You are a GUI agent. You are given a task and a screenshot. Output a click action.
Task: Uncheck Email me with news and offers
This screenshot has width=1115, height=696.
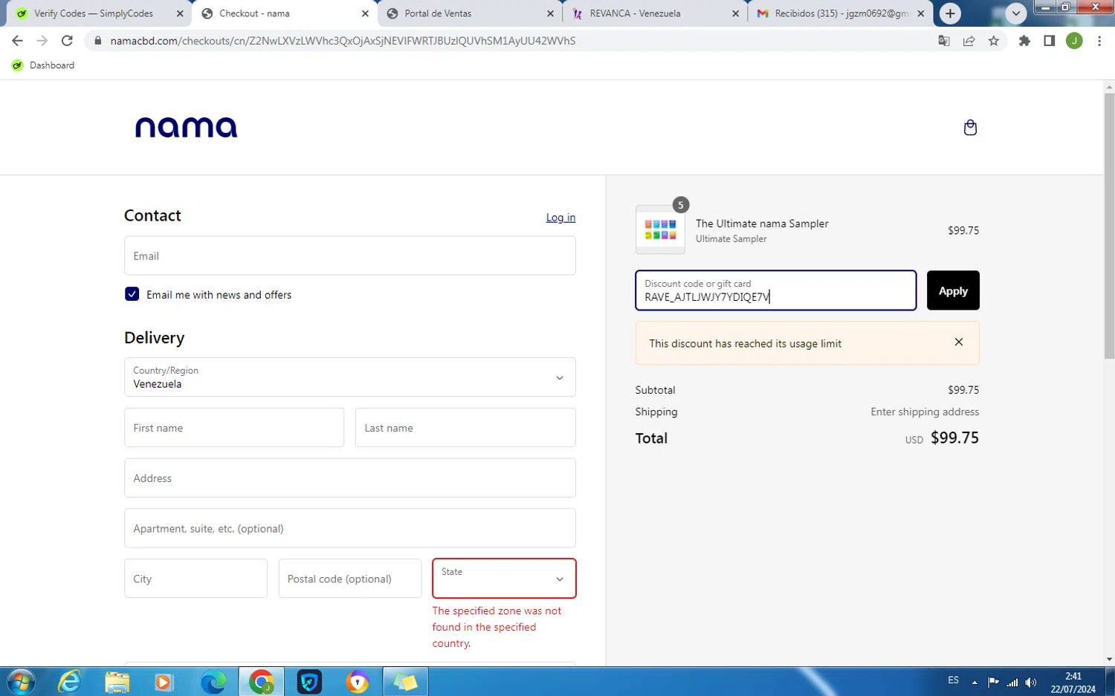[x=132, y=294]
